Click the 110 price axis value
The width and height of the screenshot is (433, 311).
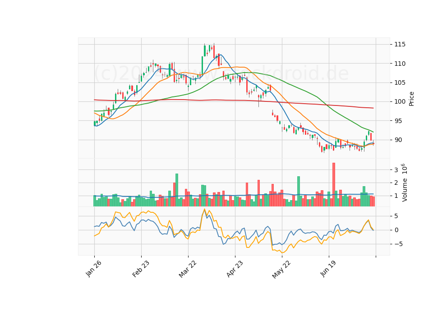pyautogui.click(x=400, y=64)
